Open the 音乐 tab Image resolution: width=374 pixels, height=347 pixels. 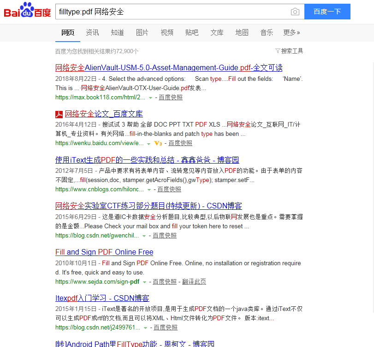pyautogui.click(x=267, y=32)
